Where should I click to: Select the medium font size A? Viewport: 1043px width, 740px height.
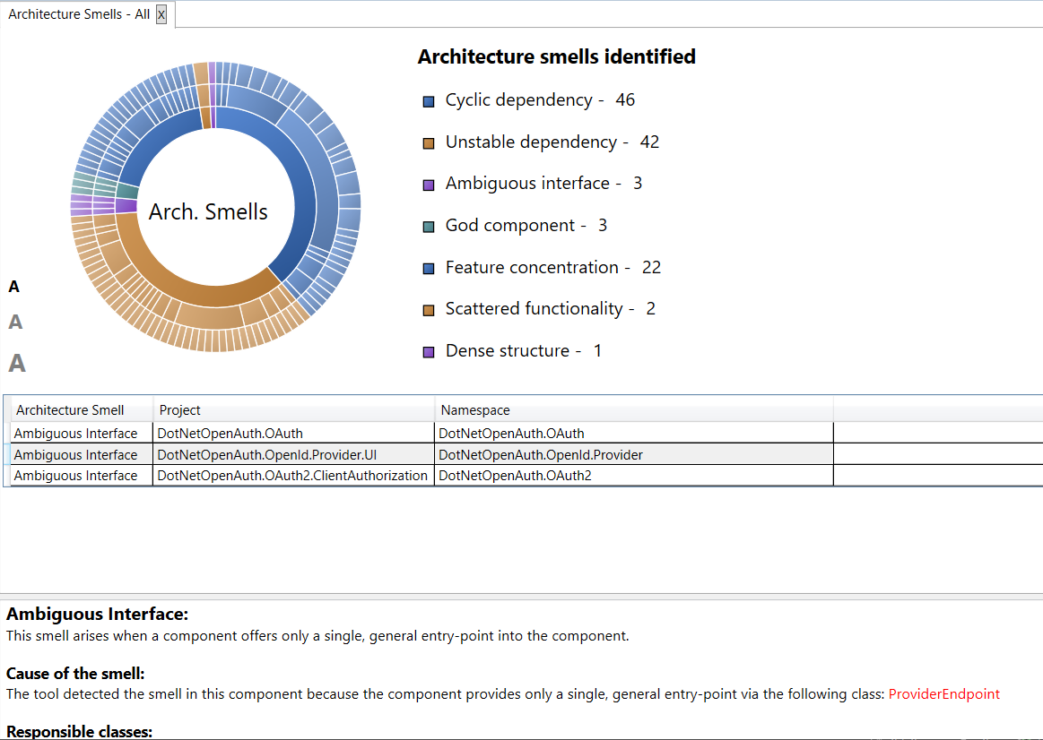[15, 323]
